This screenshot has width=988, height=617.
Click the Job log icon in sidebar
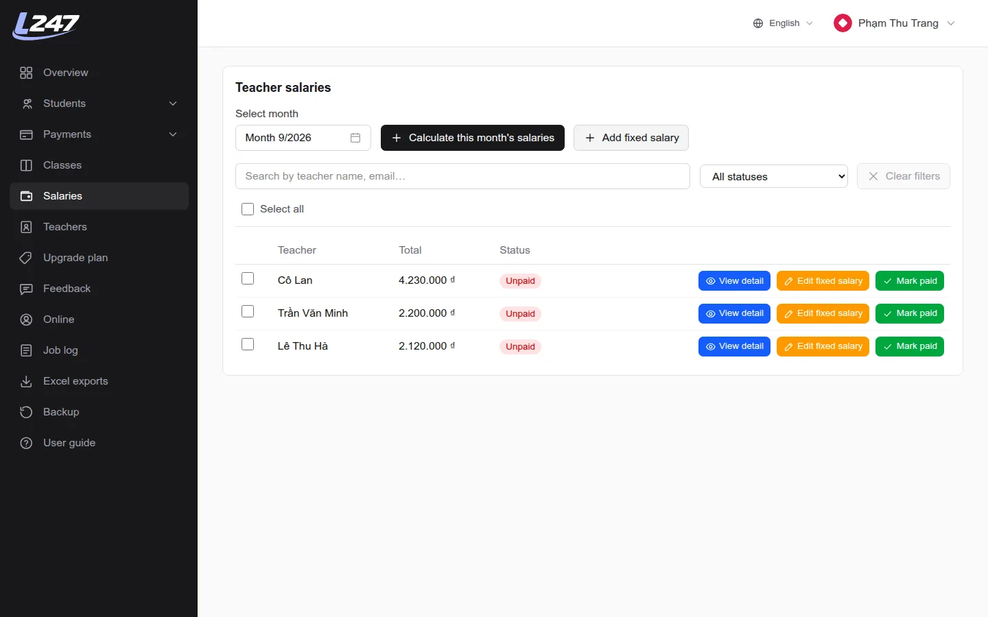click(26, 350)
